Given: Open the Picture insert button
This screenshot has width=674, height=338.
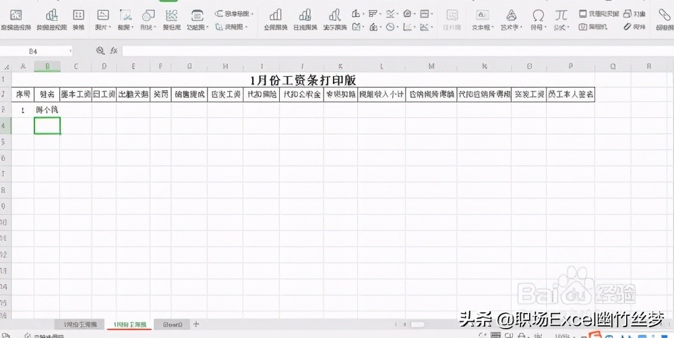Looking at the screenshot, I should (x=102, y=18).
